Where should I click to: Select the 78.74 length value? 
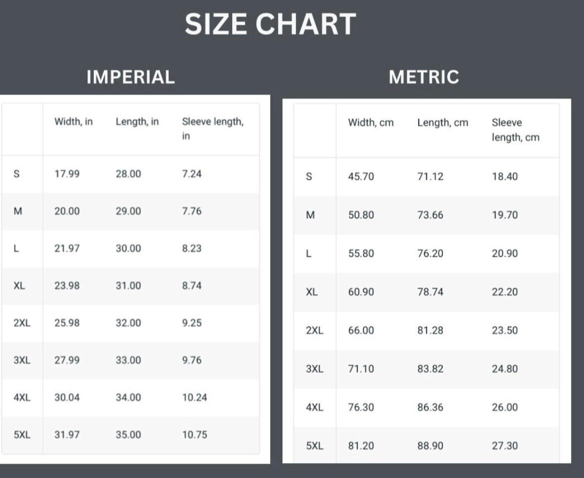[430, 292]
